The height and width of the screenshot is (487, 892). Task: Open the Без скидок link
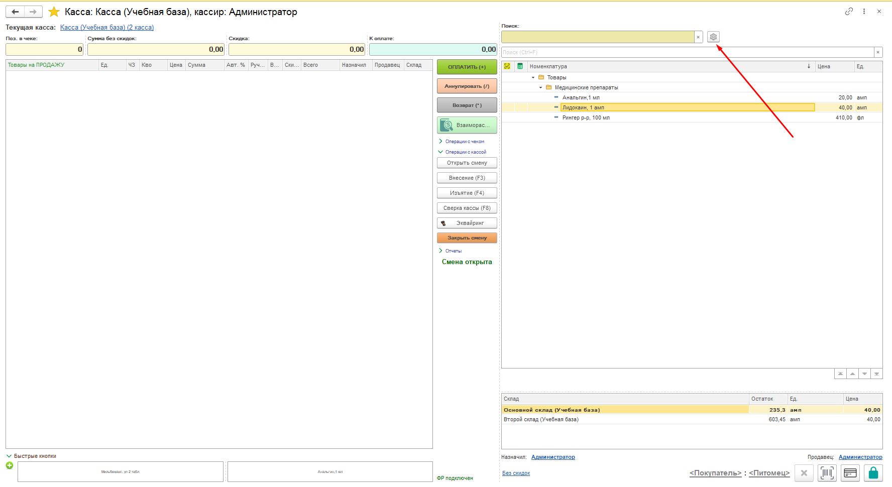pos(516,473)
